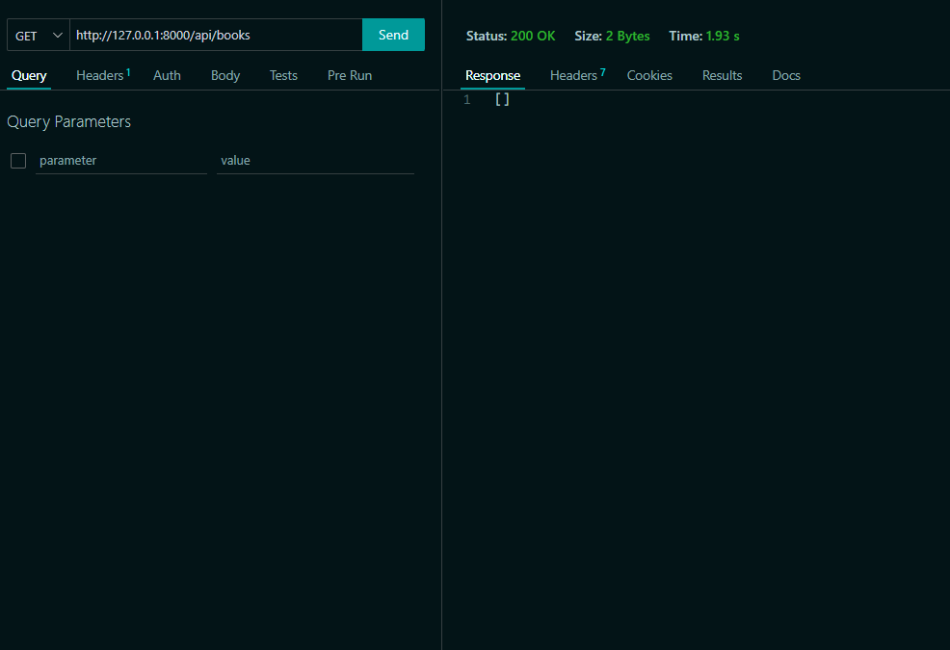Image resolution: width=950 pixels, height=650 pixels.
Task: Open the GET method dropdown
Action: coord(39,35)
